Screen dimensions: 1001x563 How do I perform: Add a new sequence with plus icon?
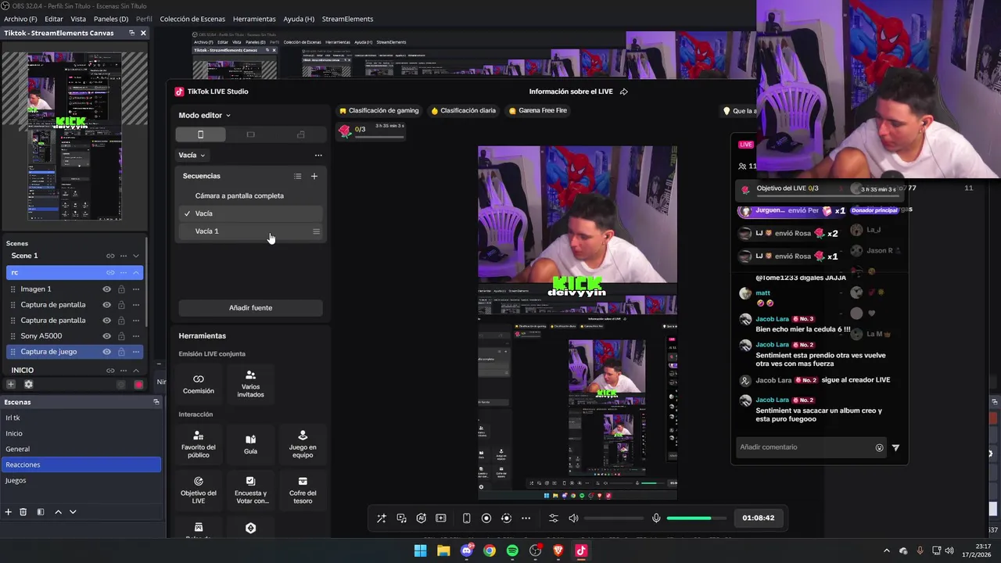(x=314, y=176)
